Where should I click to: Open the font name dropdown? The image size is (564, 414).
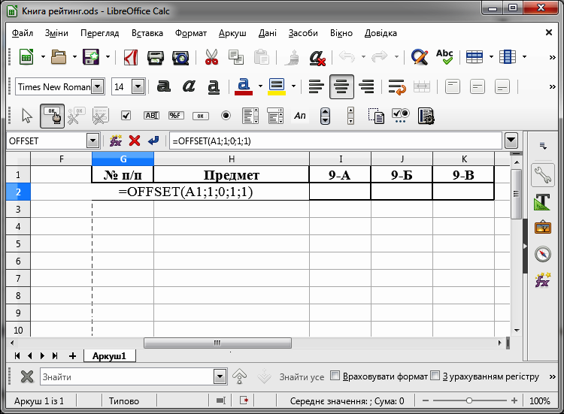coord(97,86)
